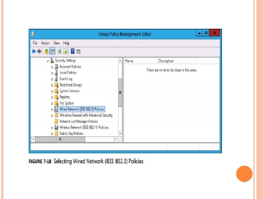265x199 pixels.
Task: Sort by the Description column header
Action: [x=177, y=61]
